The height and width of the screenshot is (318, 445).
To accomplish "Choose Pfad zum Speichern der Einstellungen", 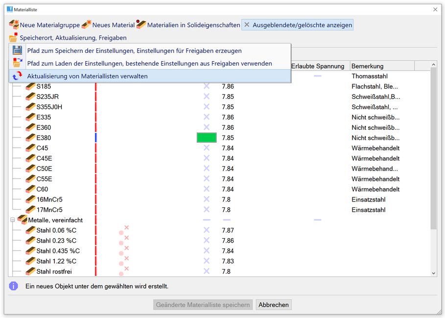I will 134,50.
